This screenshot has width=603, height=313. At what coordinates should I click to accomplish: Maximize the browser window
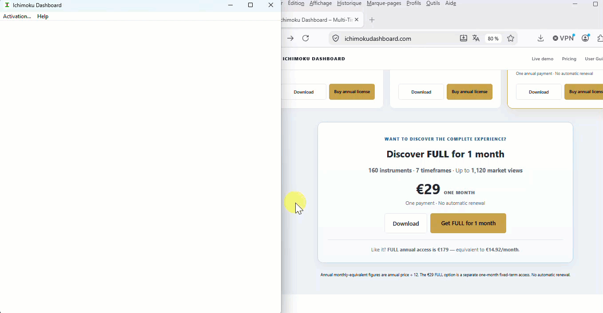click(595, 4)
